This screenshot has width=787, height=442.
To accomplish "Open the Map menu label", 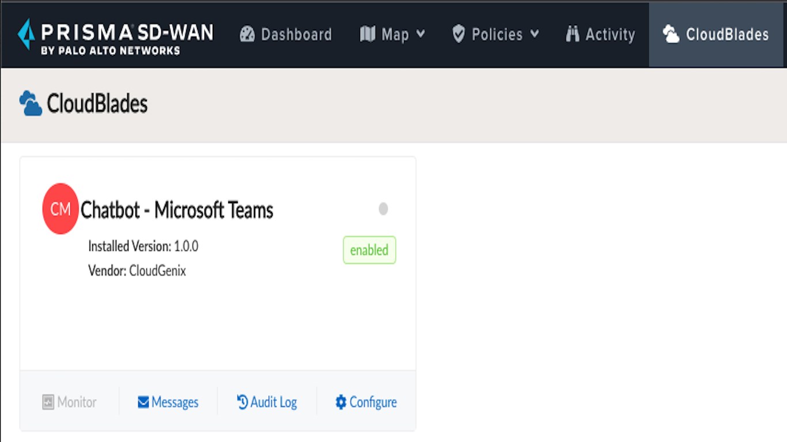I will click(395, 35).
